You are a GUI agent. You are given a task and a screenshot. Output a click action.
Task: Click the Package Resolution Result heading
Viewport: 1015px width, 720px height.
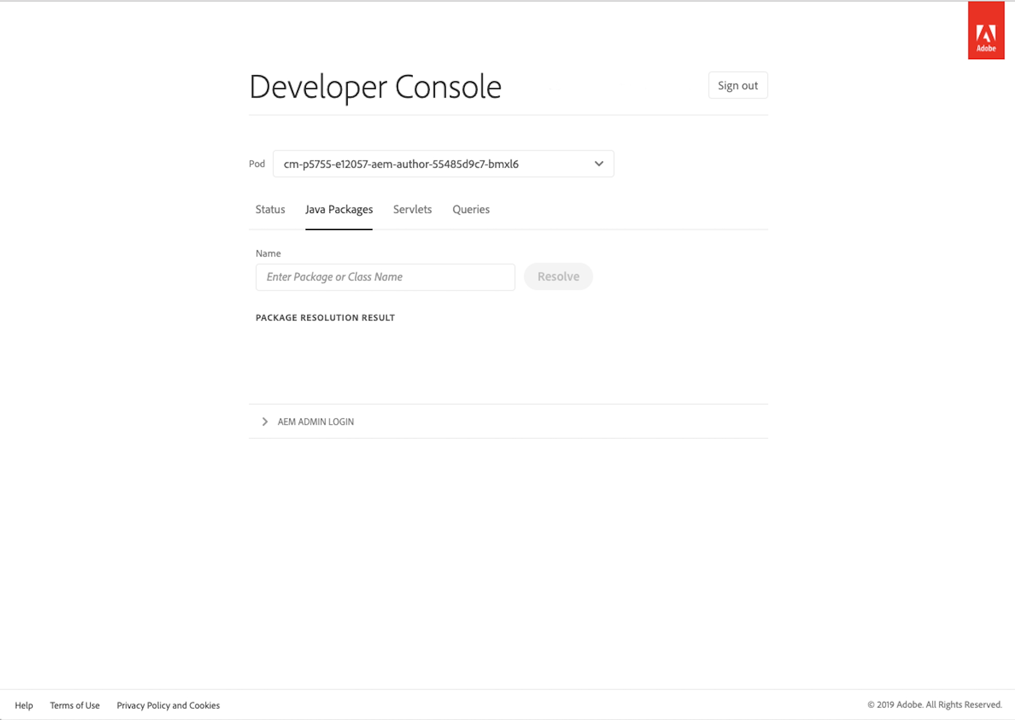[x=325, y=318]
